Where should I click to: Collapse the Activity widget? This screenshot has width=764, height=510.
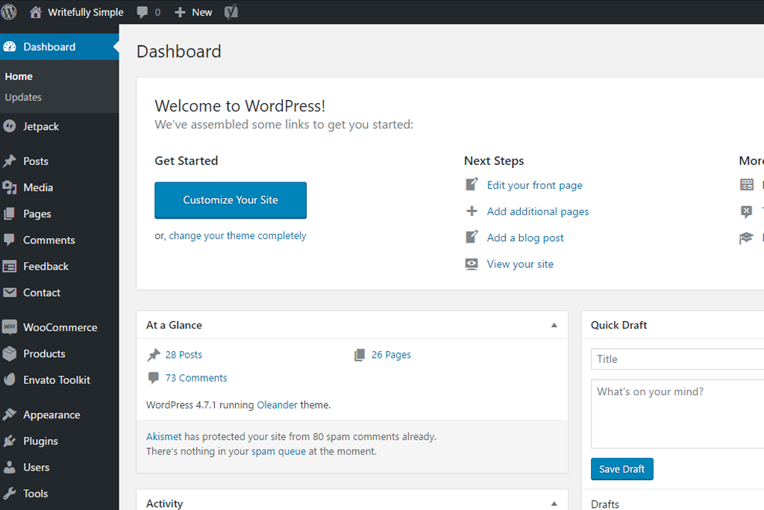pos(554,502)
